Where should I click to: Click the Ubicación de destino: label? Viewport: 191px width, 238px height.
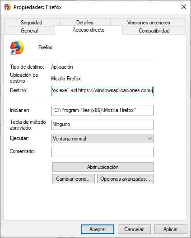click(x=24, y=78)
